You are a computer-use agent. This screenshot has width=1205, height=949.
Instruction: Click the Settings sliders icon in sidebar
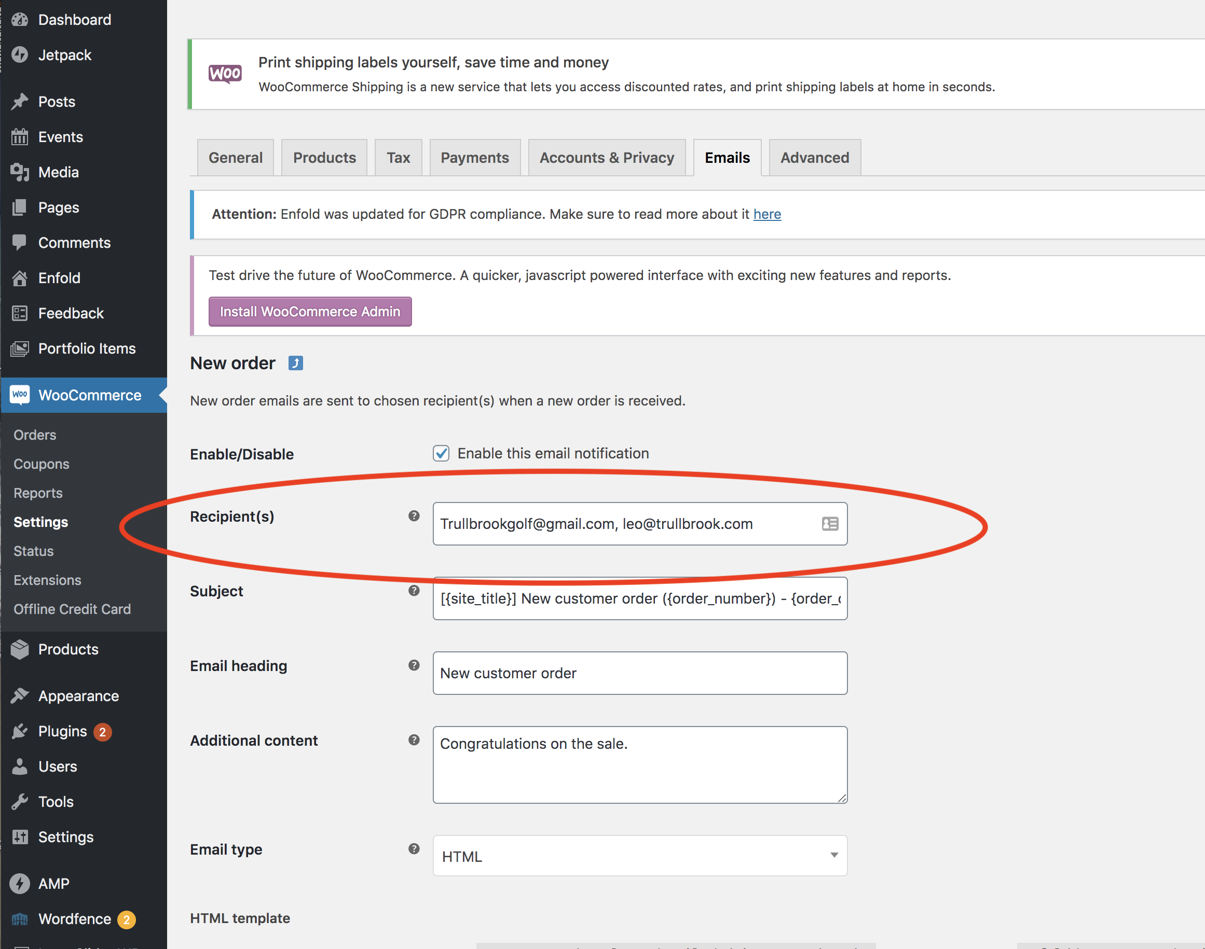pos(20,837)
